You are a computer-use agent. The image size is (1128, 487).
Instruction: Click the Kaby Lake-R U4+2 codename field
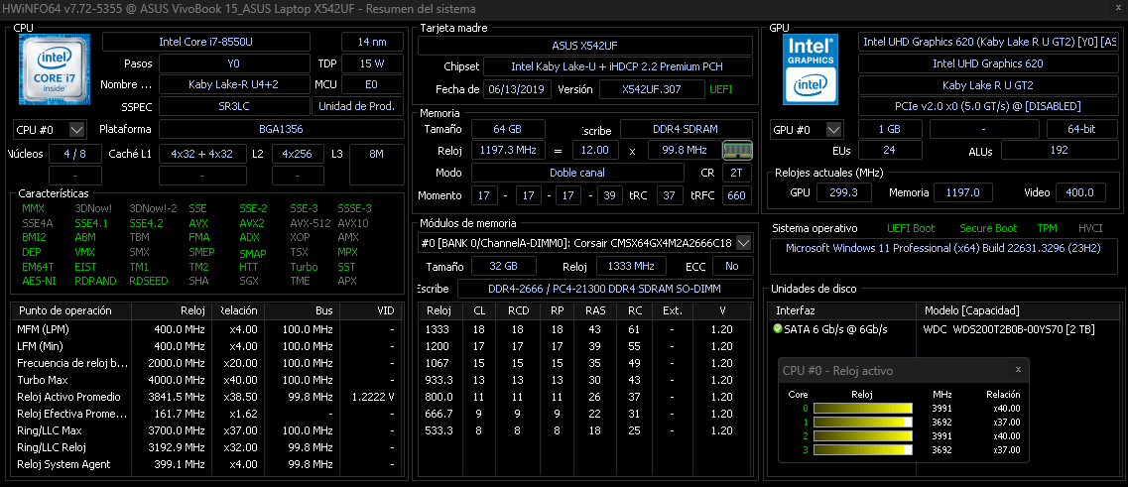(x=233, y=84)
